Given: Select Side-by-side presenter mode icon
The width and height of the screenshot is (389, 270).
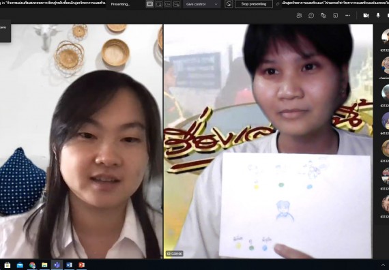Looking at the screenshot, I should (168, 4).
